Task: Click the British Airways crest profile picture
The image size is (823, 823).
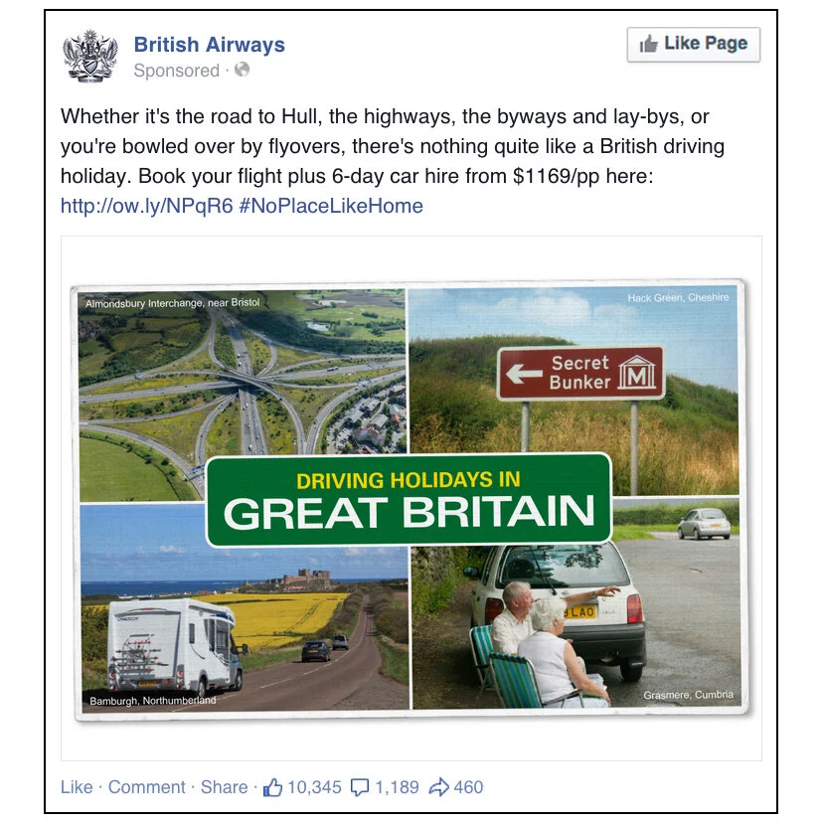Action: click(x=89, y=56)
